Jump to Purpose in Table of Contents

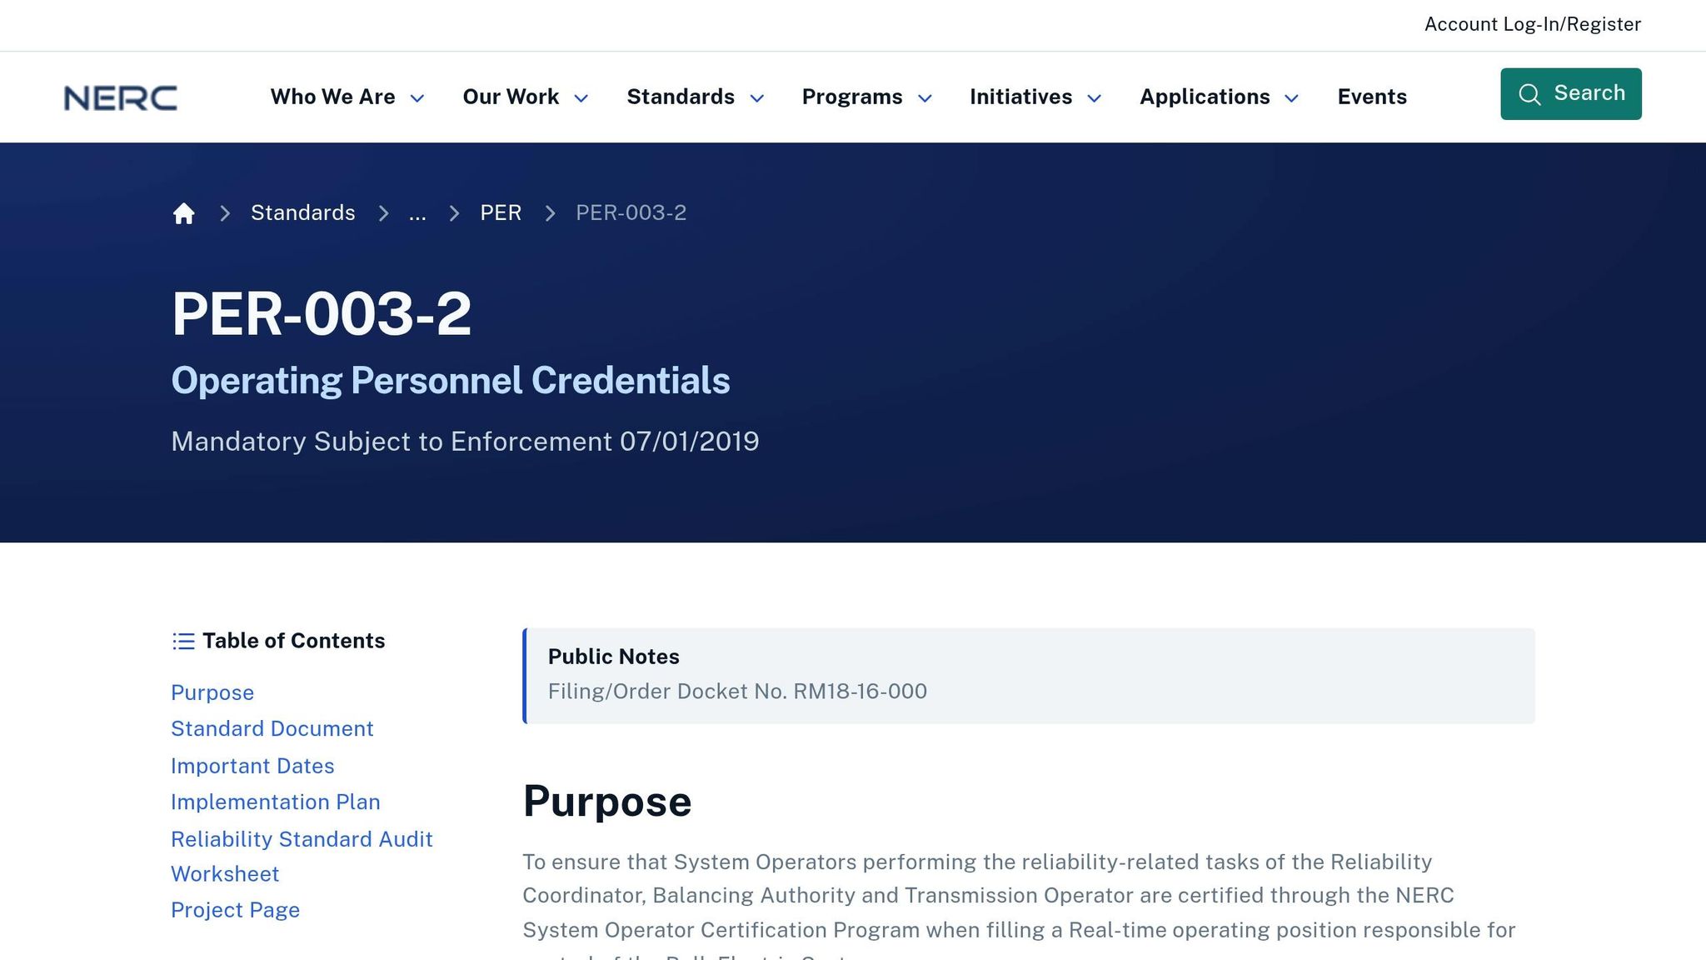pos(212,692)
